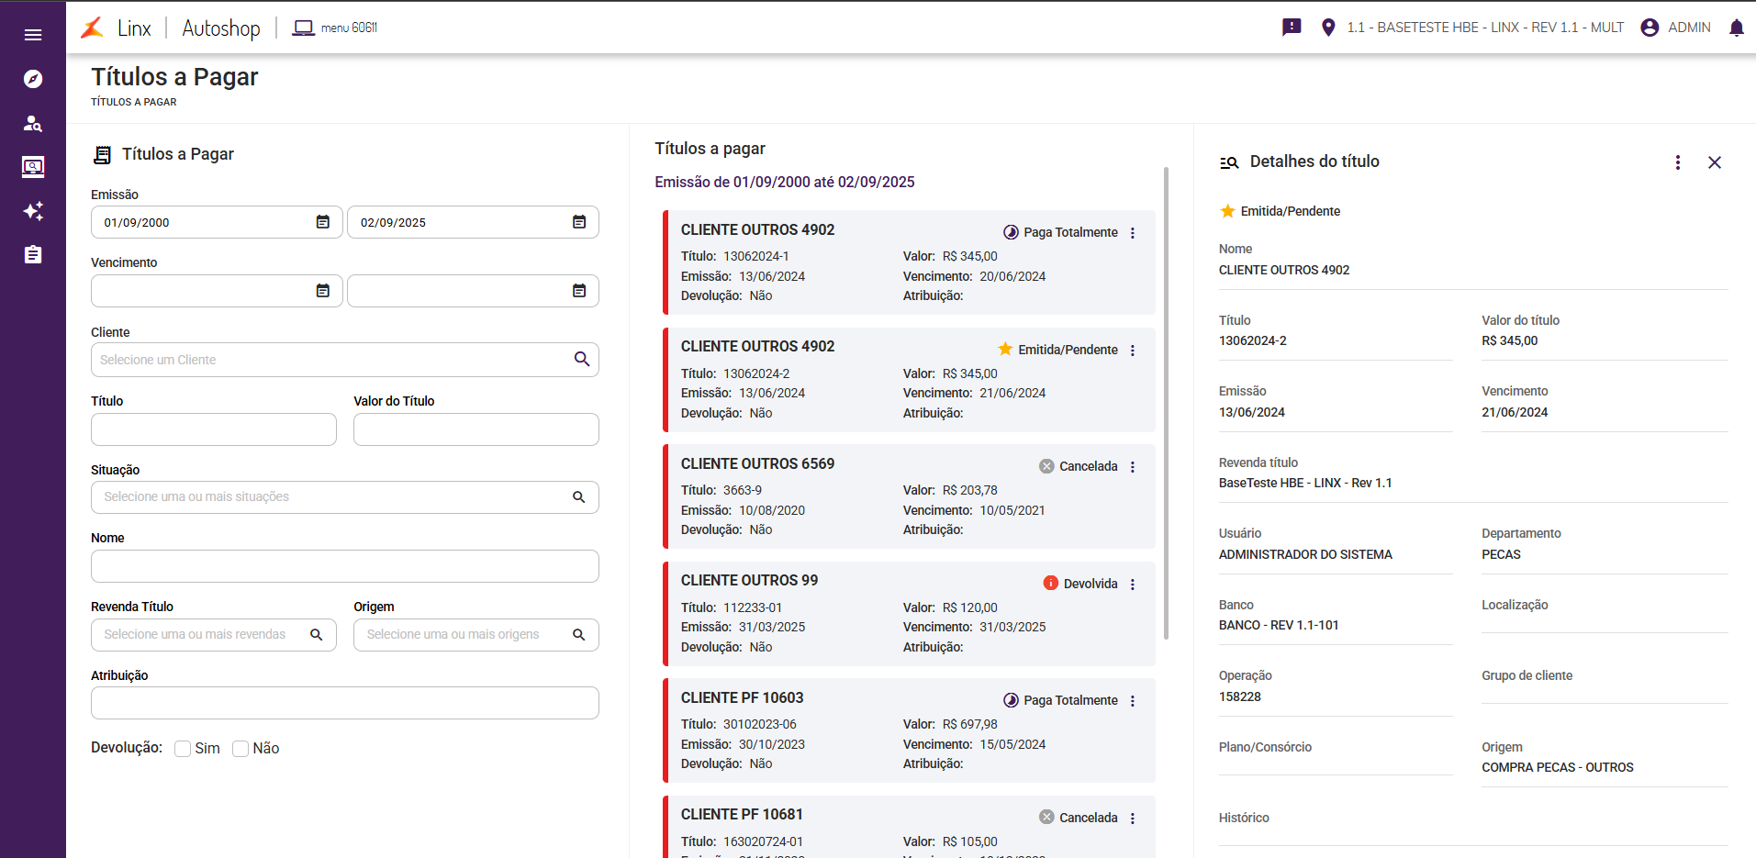Check the Devolução Sim checkbox
The image size is (1756, 858).
tap(184, 749)
